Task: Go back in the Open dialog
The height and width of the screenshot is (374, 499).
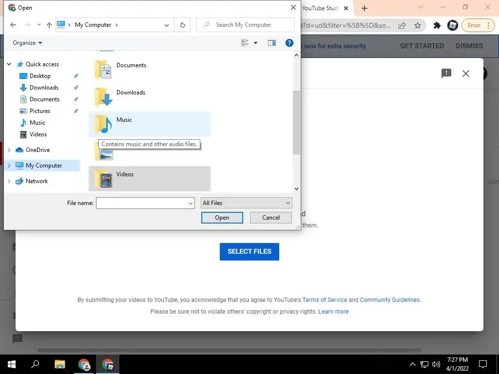Action: [13, 25]
